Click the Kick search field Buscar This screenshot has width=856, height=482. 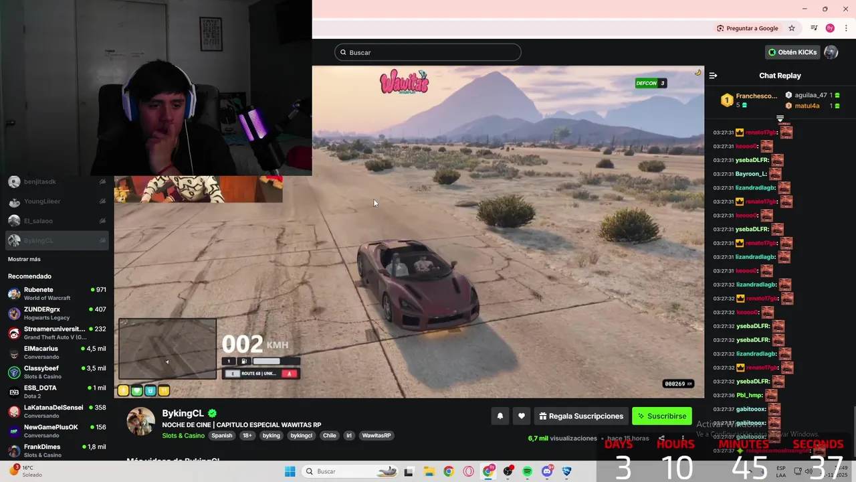pyautogui.click(x=428, y=52)
